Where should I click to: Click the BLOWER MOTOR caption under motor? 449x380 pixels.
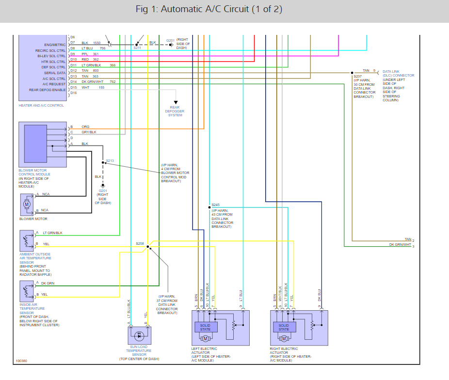coord(33,219)
